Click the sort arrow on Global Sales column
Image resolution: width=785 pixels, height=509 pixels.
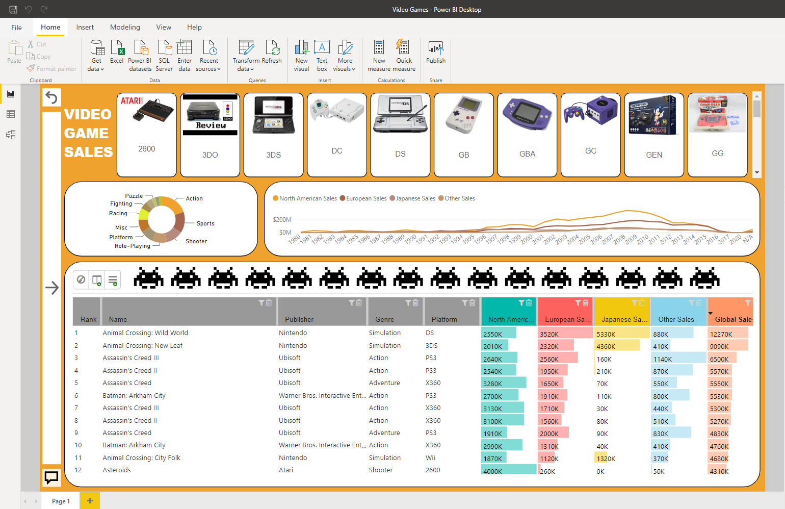click(711, 314)
